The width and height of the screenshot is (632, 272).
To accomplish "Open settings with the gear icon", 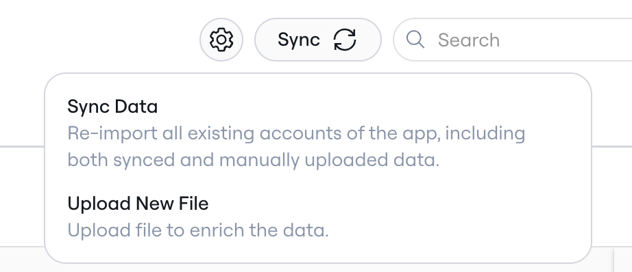I will (221, 40).
